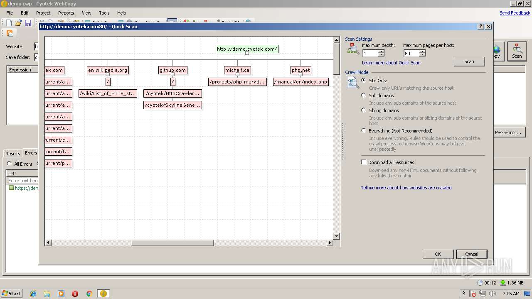Click the green download size status icon

pyautogui.click(x=502, y=283)
